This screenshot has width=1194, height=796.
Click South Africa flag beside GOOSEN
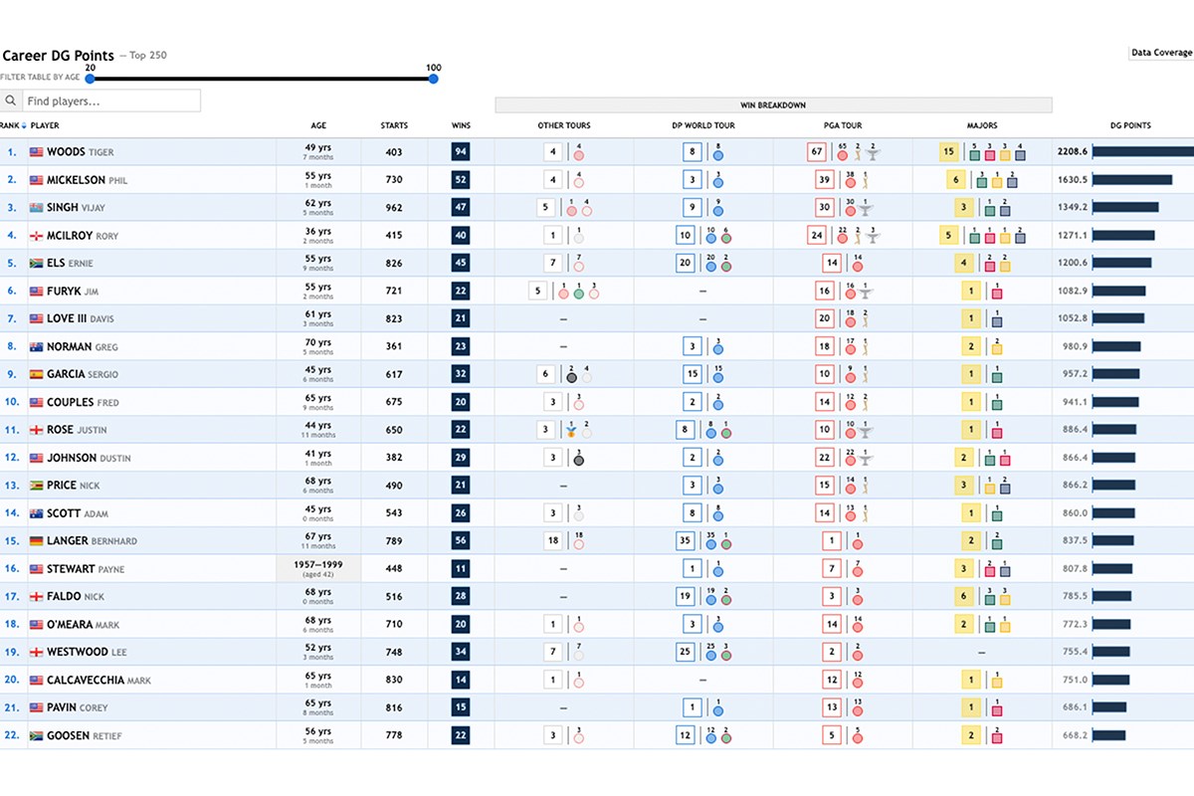pyautogui.click(x=37, y=736)
